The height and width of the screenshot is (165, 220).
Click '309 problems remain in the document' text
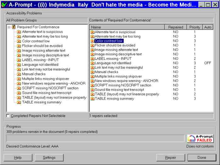coord(52,132)
